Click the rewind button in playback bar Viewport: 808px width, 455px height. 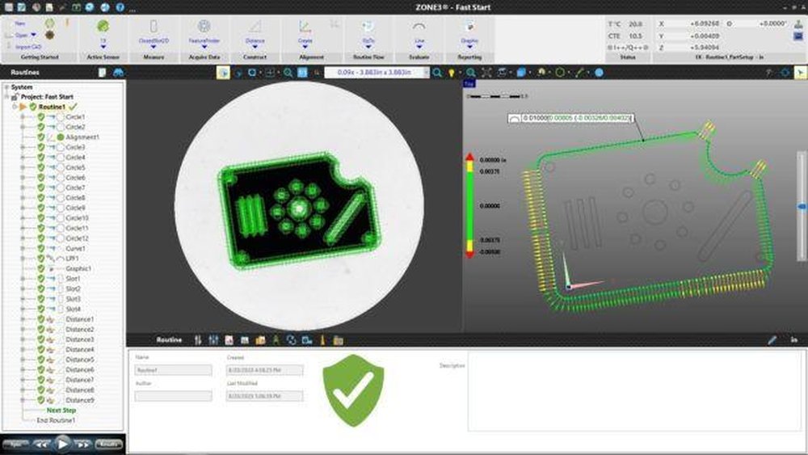42,444
